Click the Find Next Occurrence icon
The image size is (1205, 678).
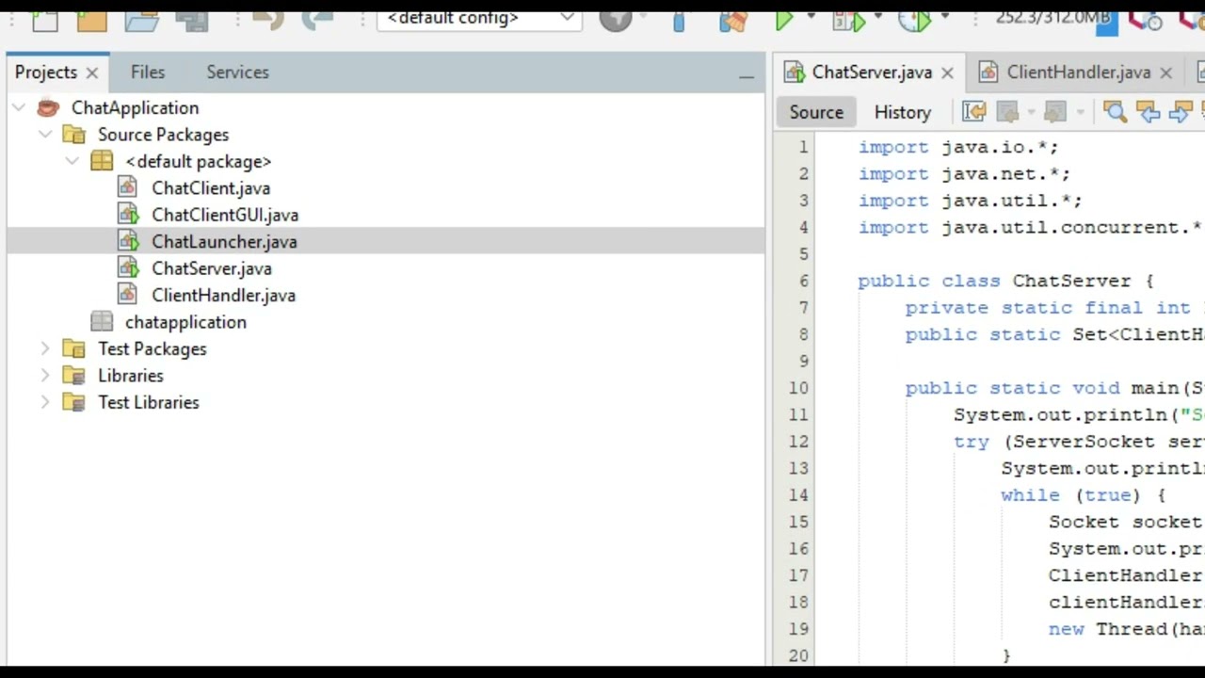pos(1181,112)
